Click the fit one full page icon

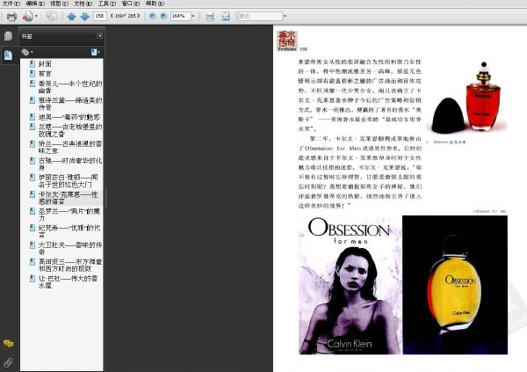coord(226,16)
